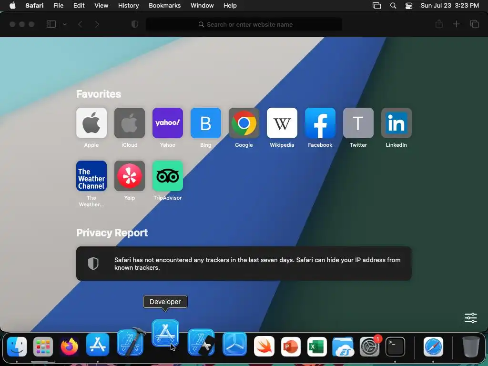488x366 pixels.
Task: Click the screen mirroring icon in menu bar
Action: click(x=376, y=6)
